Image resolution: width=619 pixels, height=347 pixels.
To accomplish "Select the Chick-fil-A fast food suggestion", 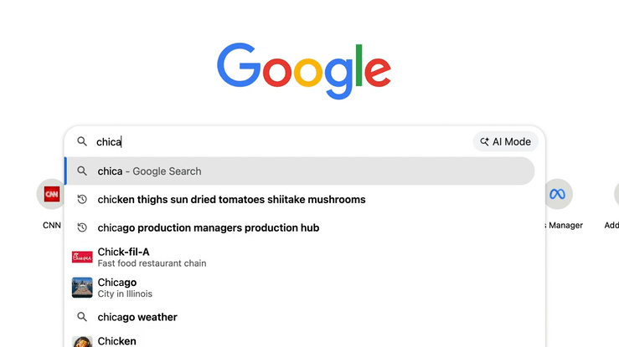I will [152, 257].
